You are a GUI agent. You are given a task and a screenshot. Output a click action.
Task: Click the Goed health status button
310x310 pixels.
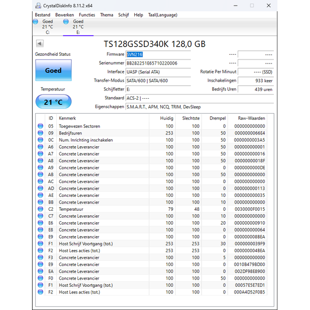click(53, 70)
